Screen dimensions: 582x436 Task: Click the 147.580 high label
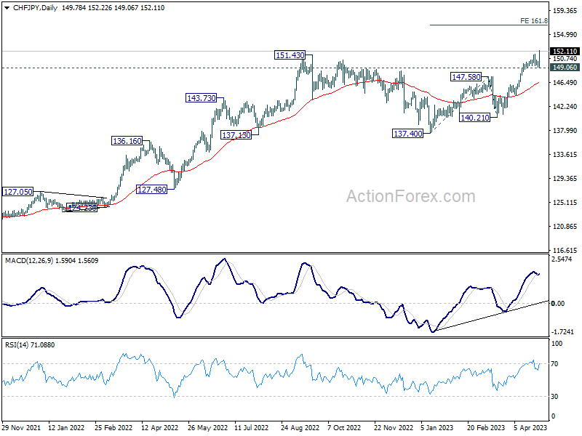pos(466,77)
